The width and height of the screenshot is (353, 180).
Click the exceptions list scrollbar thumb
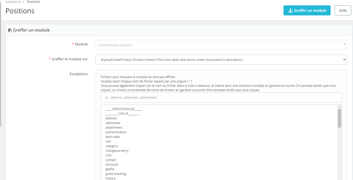coord(339,118)
